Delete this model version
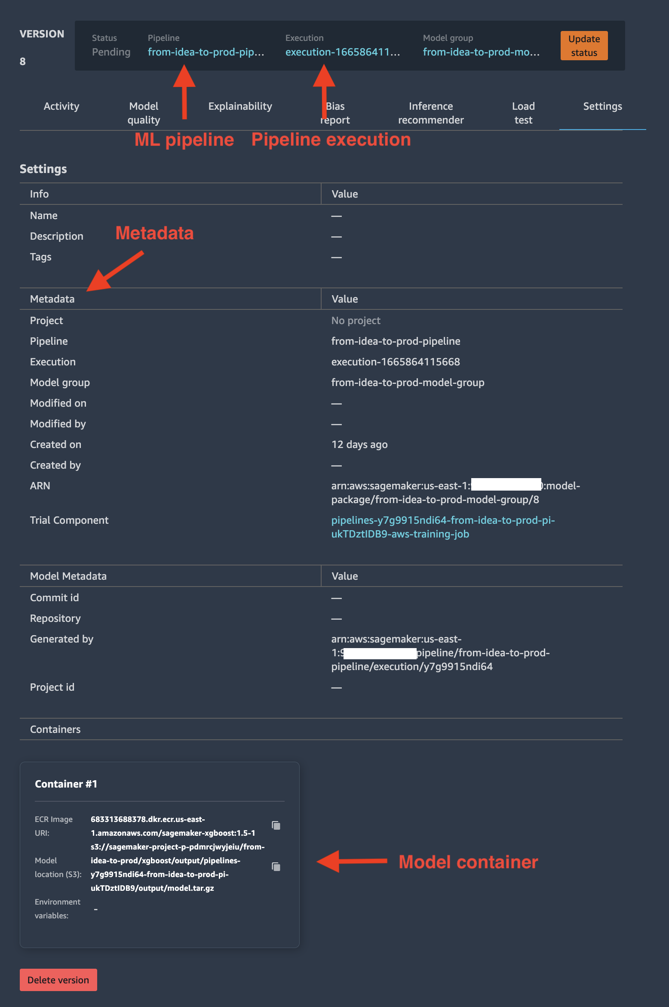Viewport: 669px width, 1007px height. pos(58,980)
